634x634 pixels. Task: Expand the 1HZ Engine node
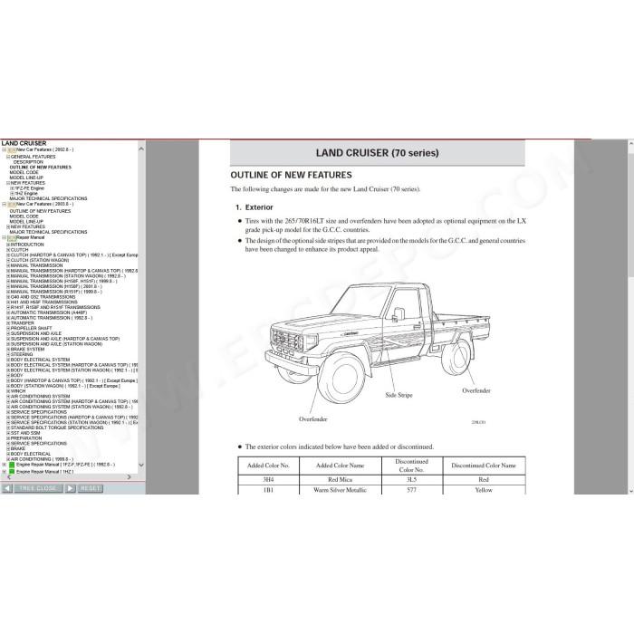click(x=12, y=194)
